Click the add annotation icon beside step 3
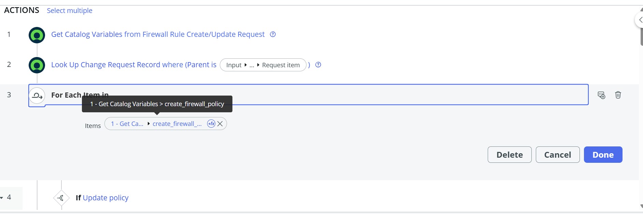Screen dimensions: 643x214 click(x=601, y=95)
